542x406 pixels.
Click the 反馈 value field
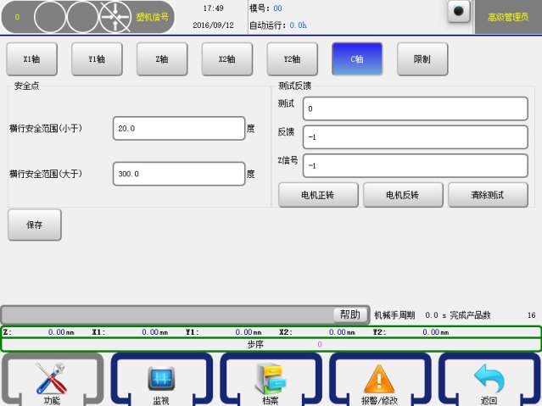pos(415,137)
